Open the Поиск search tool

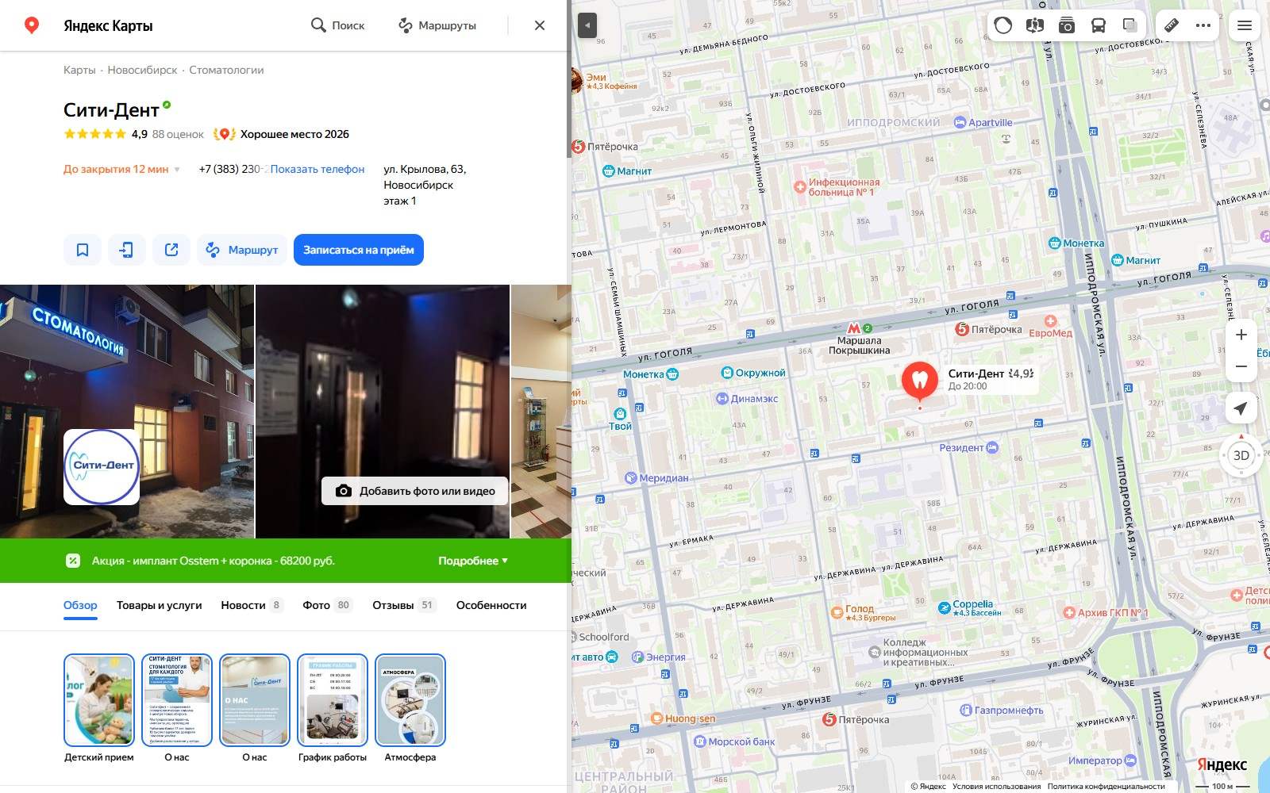pos(337,25)
